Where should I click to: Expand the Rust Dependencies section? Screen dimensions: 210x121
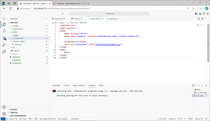[19, 116]
